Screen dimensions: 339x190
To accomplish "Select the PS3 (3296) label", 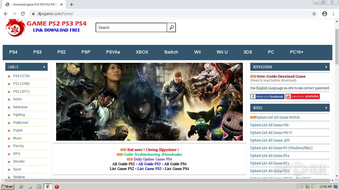I will coord(21,84).
